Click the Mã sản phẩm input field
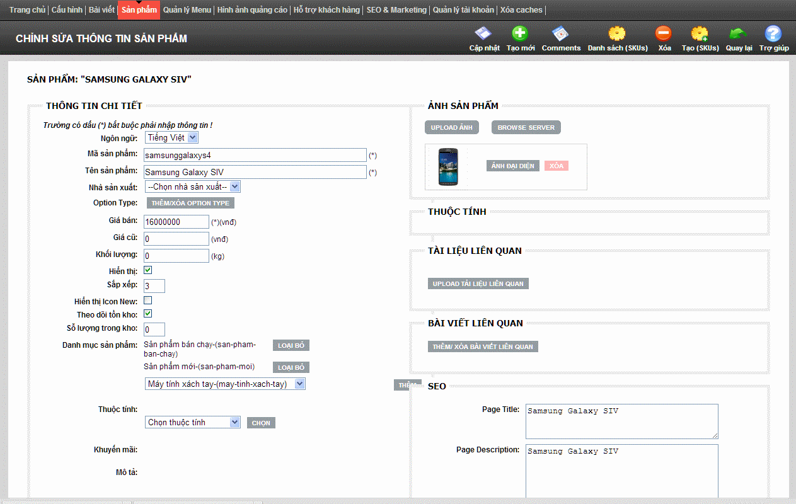 point(255,155)
